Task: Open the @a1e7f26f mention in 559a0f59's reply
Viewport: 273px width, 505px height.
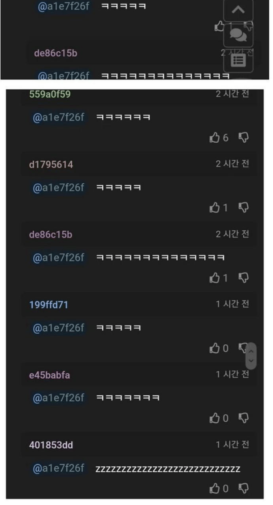Action: [58, 117]
